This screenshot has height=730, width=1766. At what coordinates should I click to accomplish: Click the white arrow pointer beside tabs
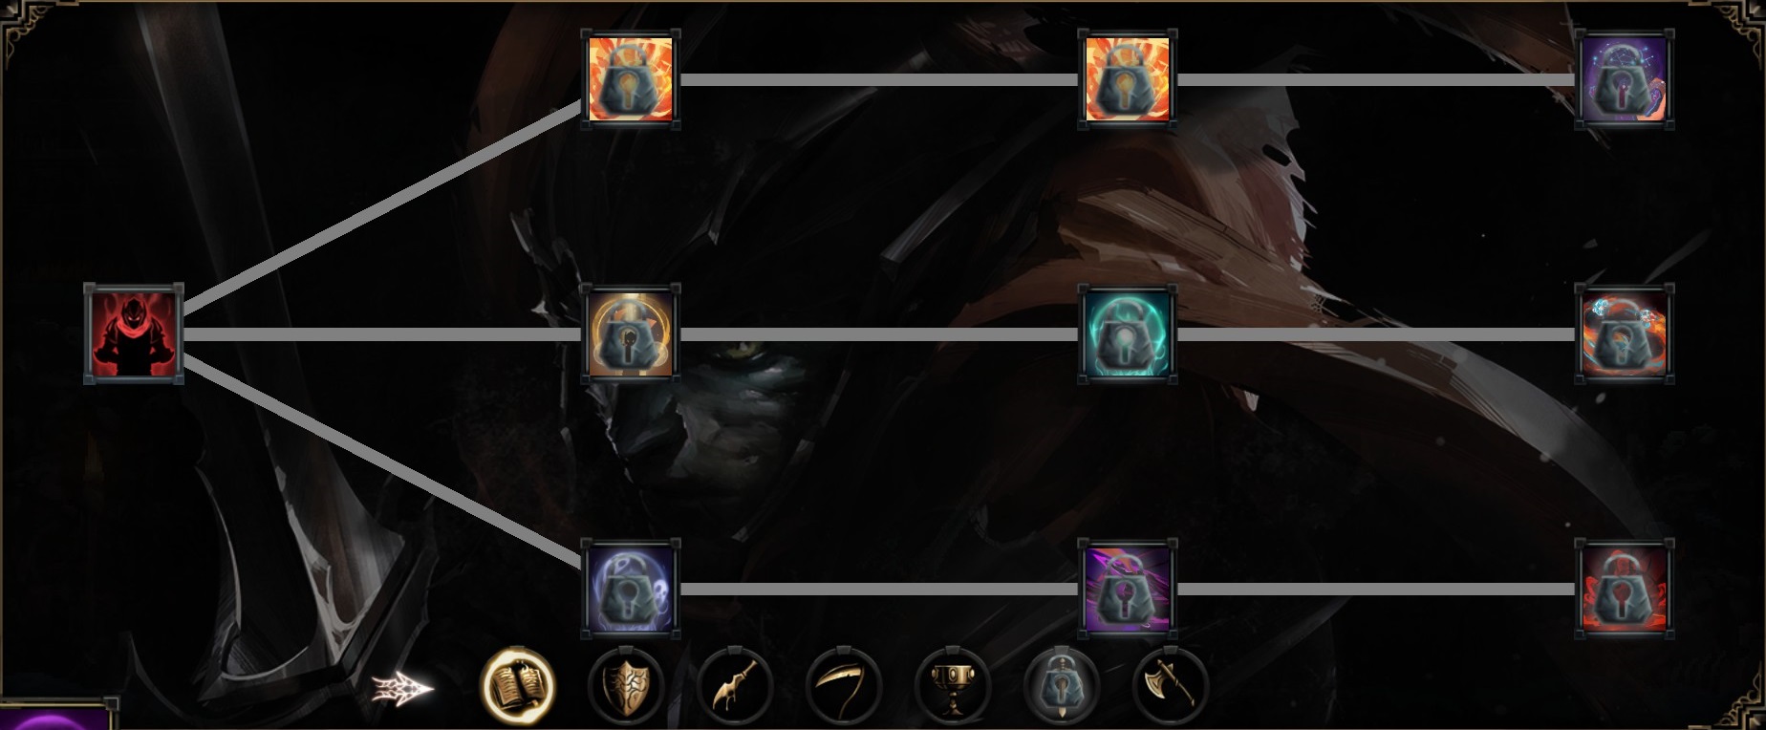402,688
